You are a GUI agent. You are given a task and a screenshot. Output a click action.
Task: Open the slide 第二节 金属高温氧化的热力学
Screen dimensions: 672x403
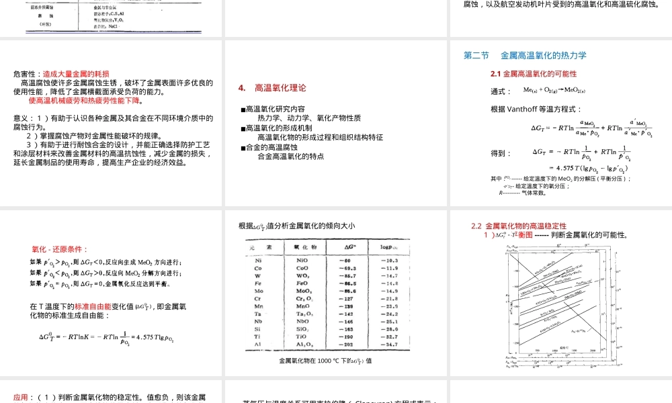[x=561, y=124]
